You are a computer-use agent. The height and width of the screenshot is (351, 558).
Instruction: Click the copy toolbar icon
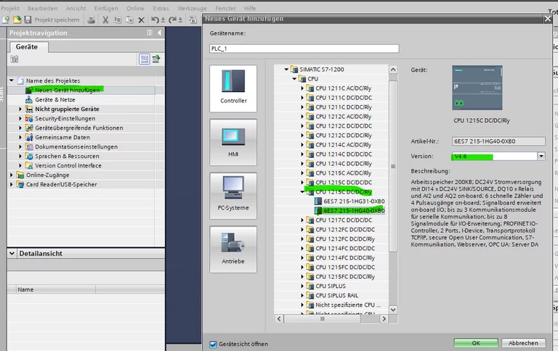point(118,20)
